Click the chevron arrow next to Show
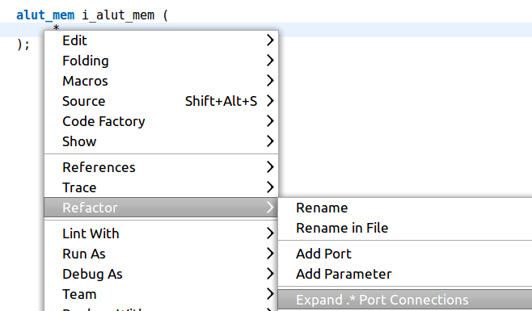This screenshot has height=311, width=532. (x=270, y=141)
